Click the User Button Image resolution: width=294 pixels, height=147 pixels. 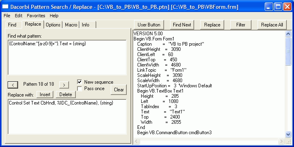(x=149, y=25)
